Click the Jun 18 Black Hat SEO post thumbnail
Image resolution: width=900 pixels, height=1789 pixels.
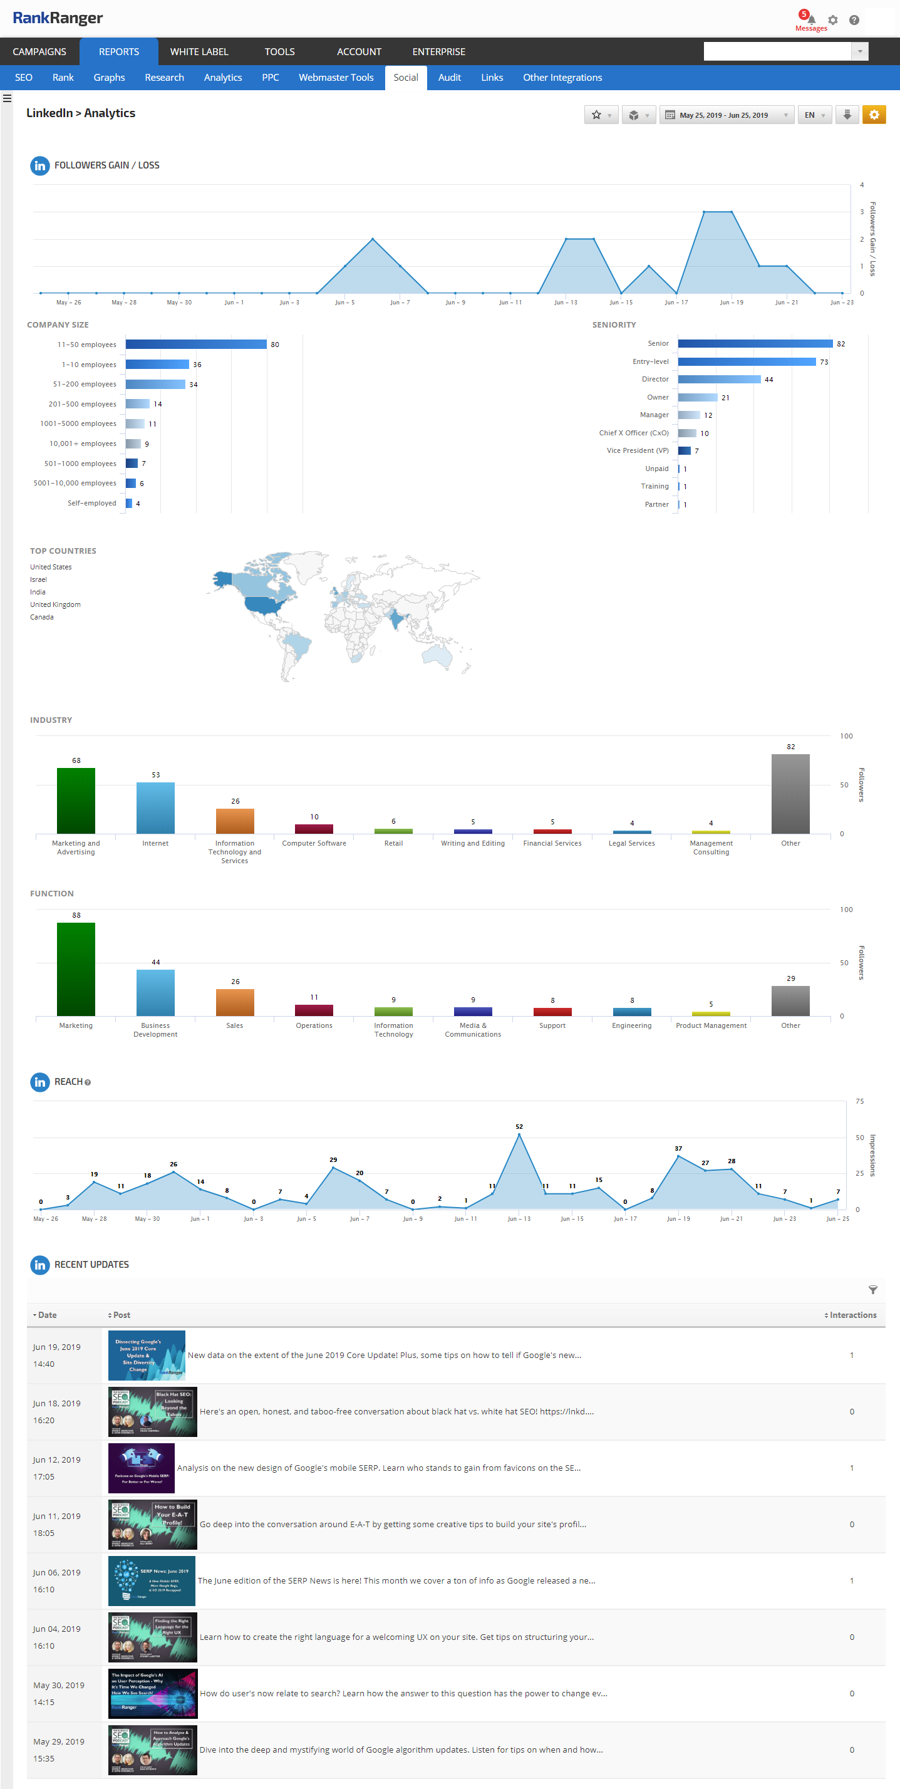(x=153, y=1411)
